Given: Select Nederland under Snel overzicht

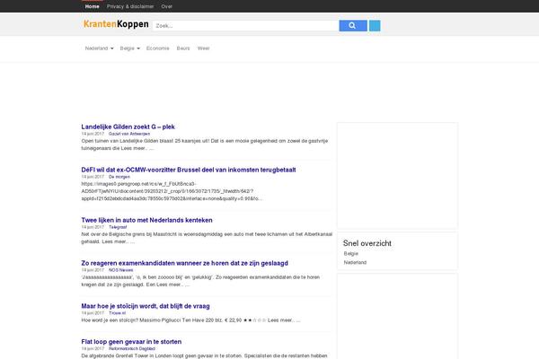Looking at the screenshot, I should (355, 262).
